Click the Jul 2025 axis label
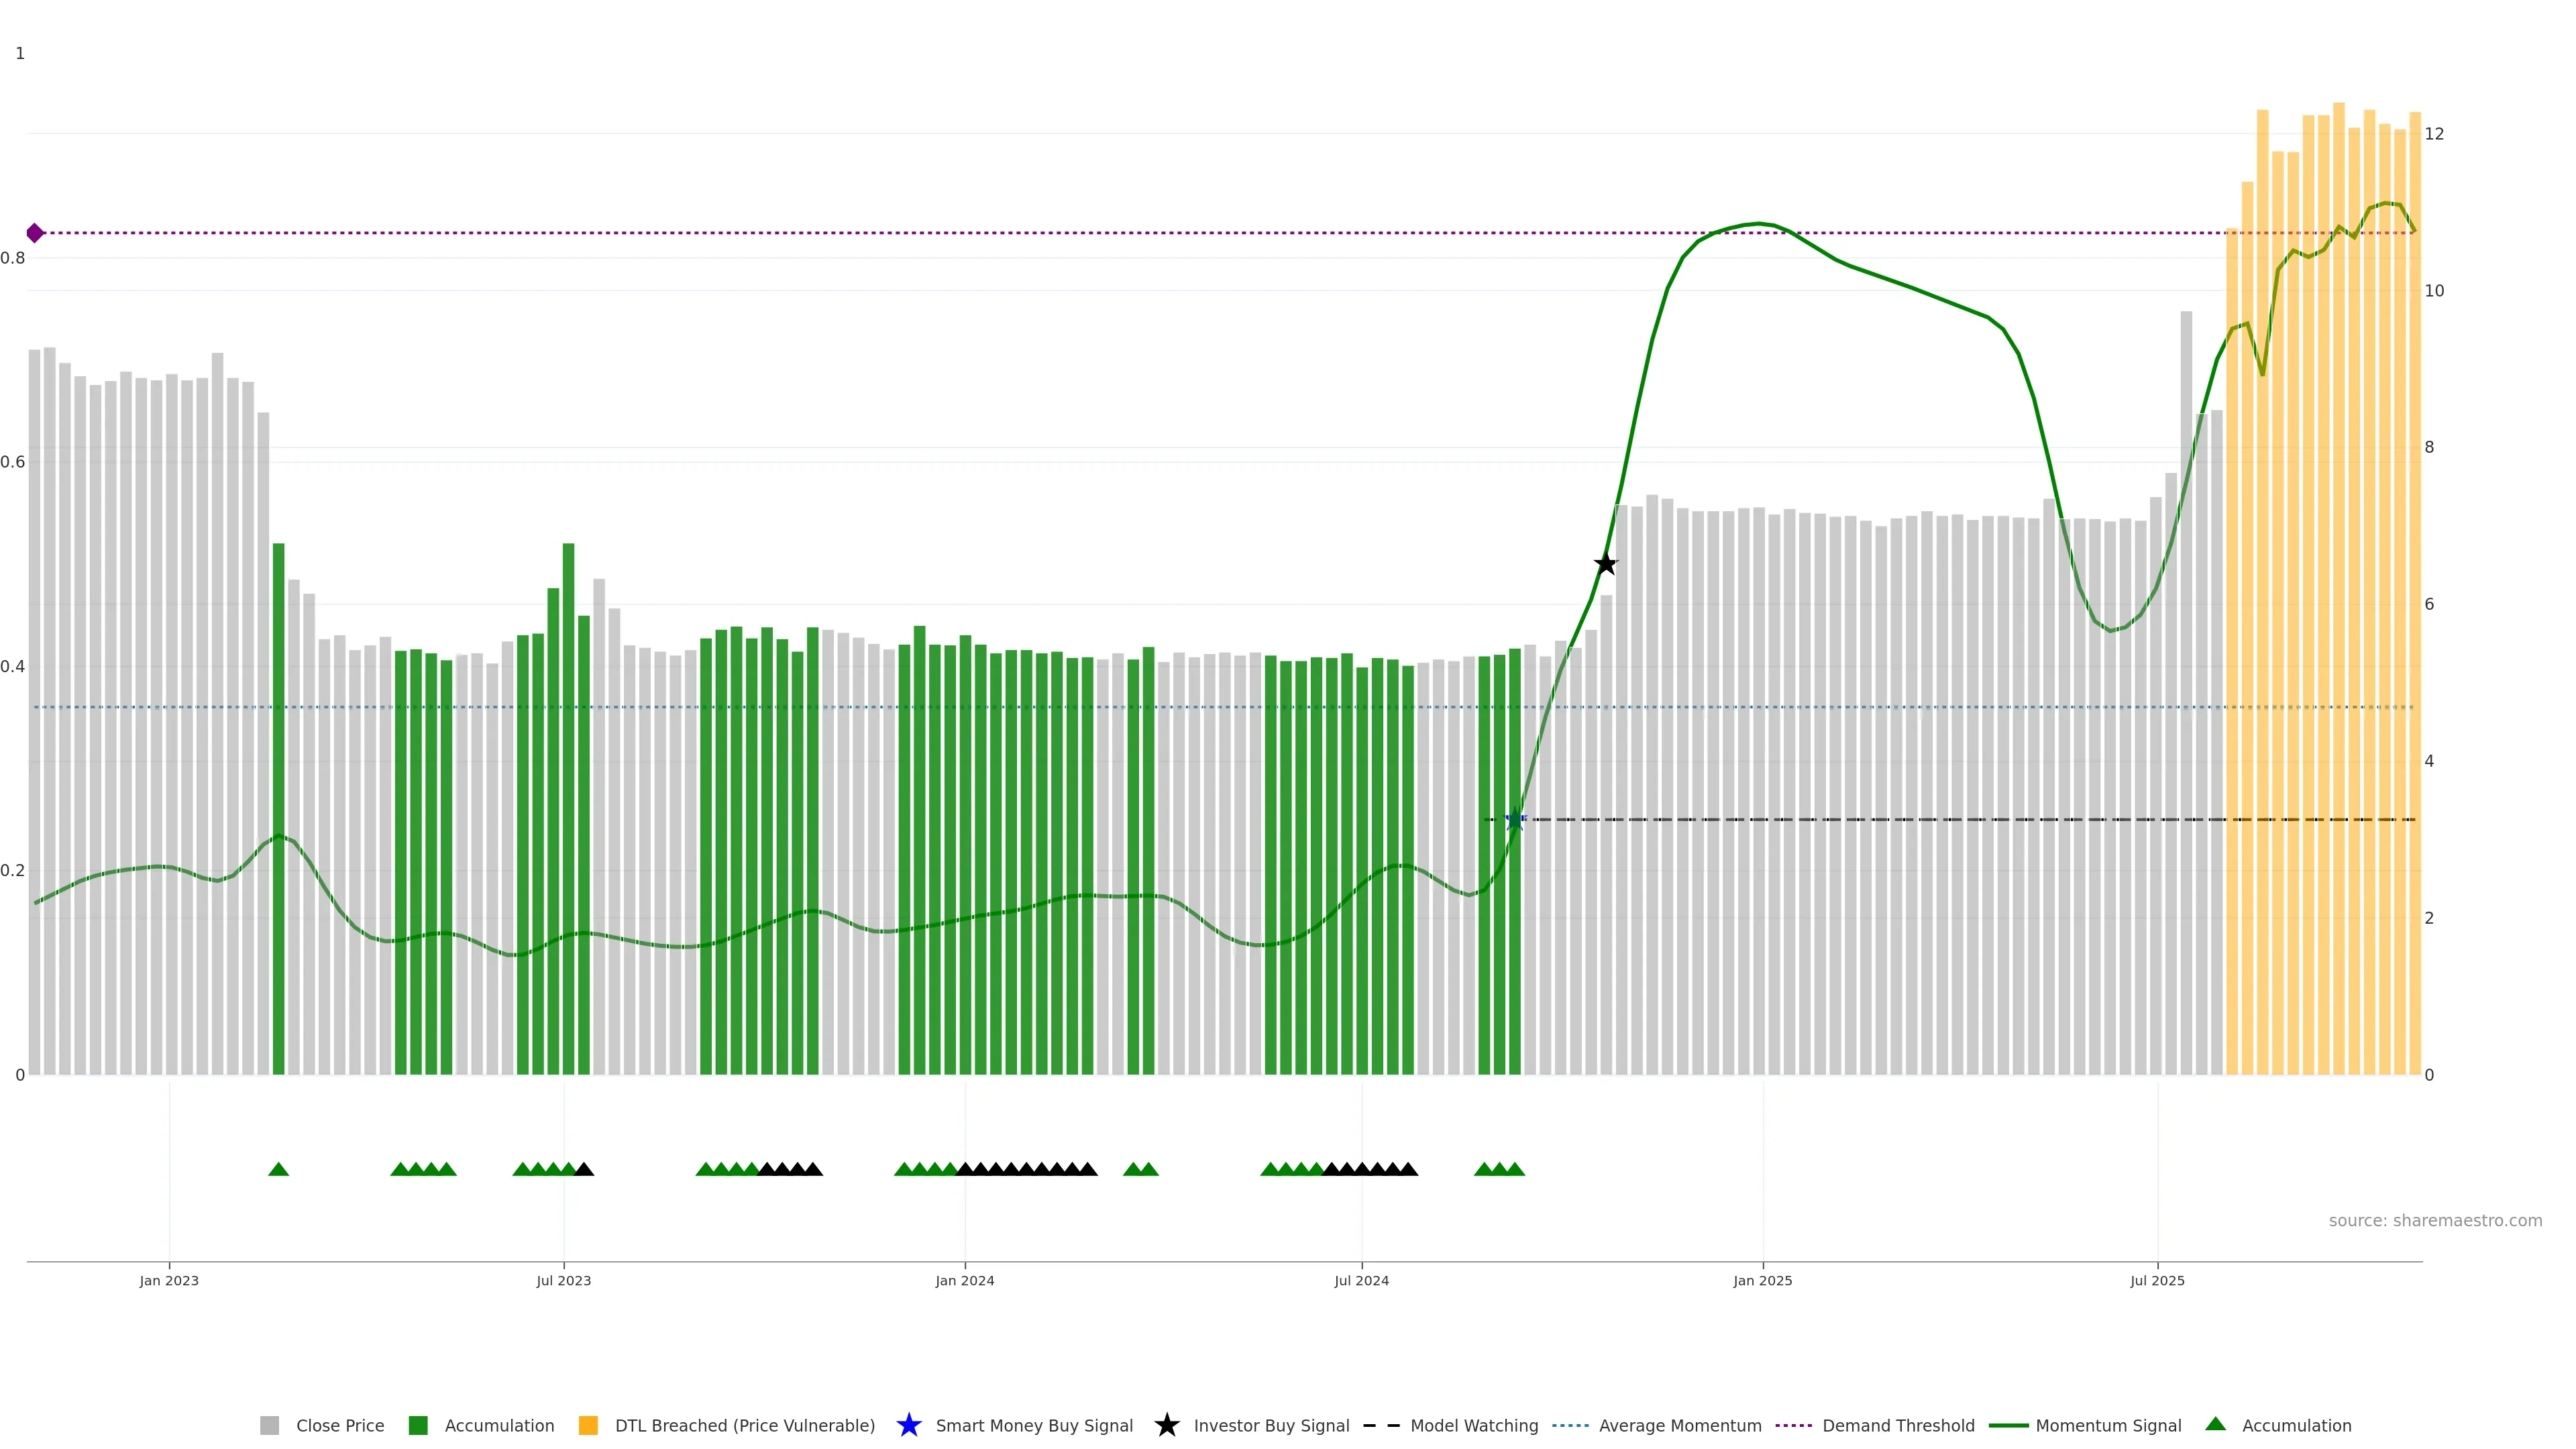This screenshot has width=2576, height=1449. pyautogui.click(x=2157, y=1280)
